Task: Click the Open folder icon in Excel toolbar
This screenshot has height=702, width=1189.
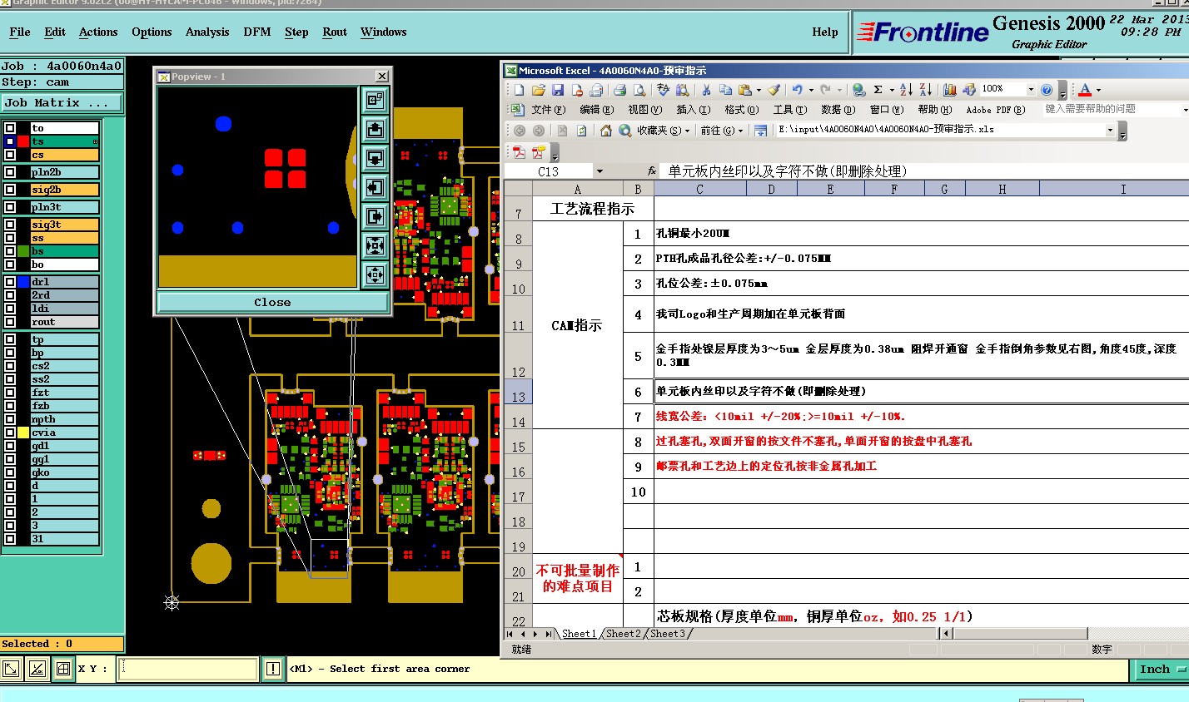Action: 538,90
